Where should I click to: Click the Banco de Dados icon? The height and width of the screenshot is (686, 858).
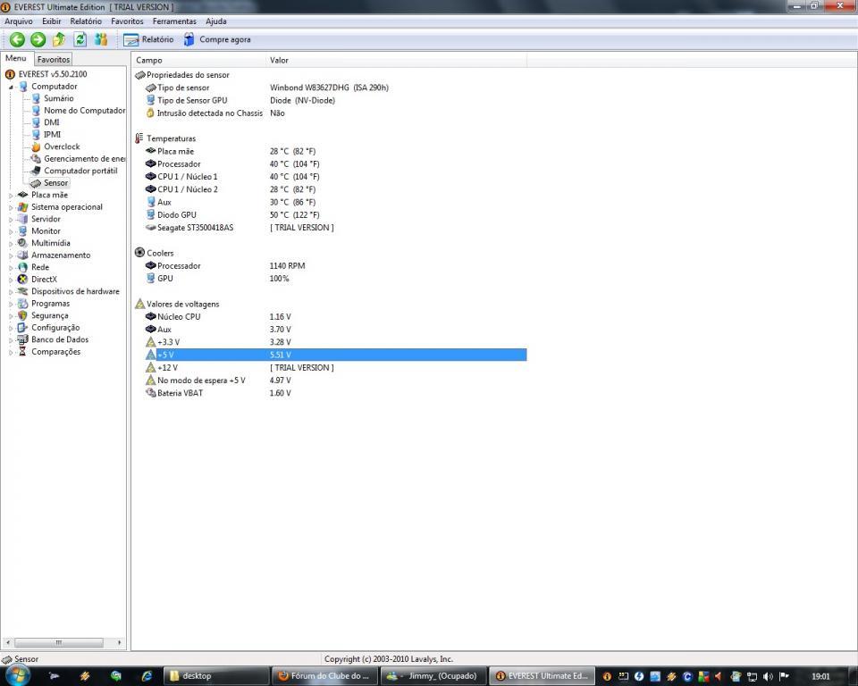(x=22, y=339)
